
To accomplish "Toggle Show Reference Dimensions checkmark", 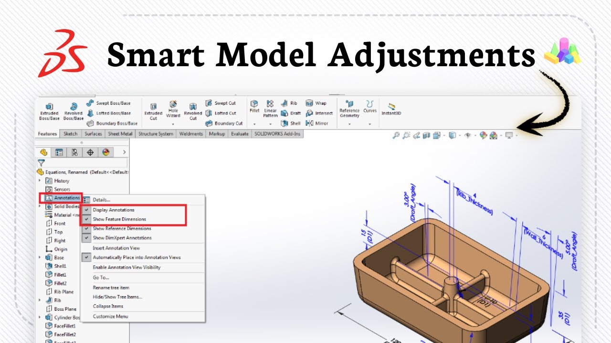I will (86, 229).
